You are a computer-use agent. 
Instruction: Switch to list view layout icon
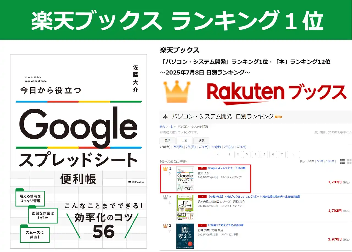342,161
